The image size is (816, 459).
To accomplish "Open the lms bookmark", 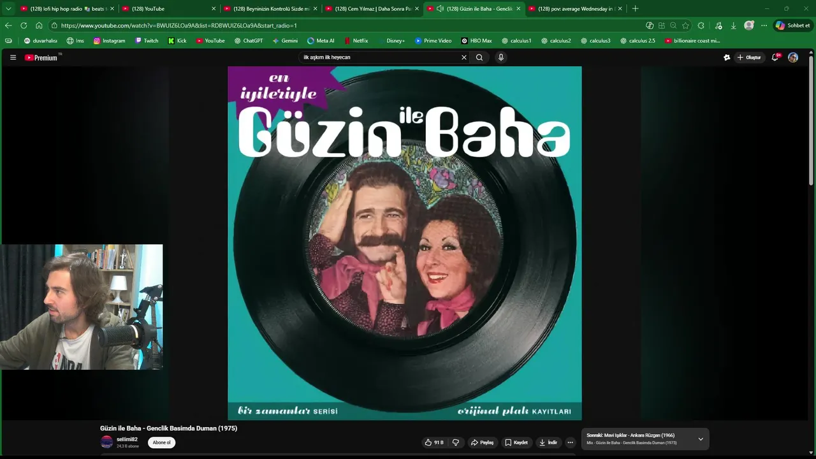I will 75,41.
